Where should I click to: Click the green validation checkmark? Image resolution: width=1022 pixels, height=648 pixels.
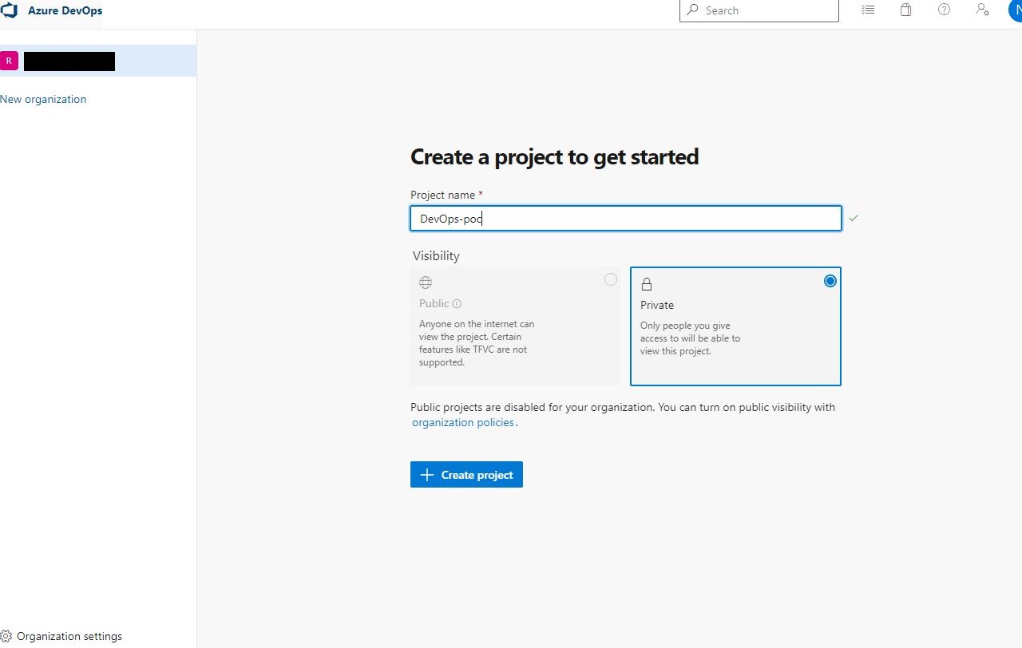854,217
